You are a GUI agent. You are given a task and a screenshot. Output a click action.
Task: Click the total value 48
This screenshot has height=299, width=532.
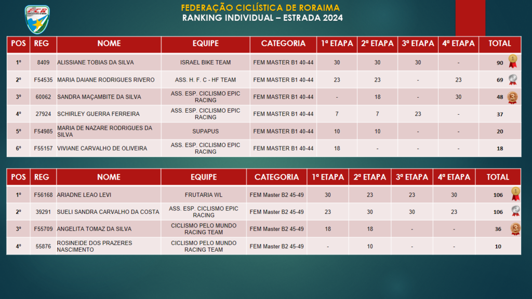(x=500, y=97)
